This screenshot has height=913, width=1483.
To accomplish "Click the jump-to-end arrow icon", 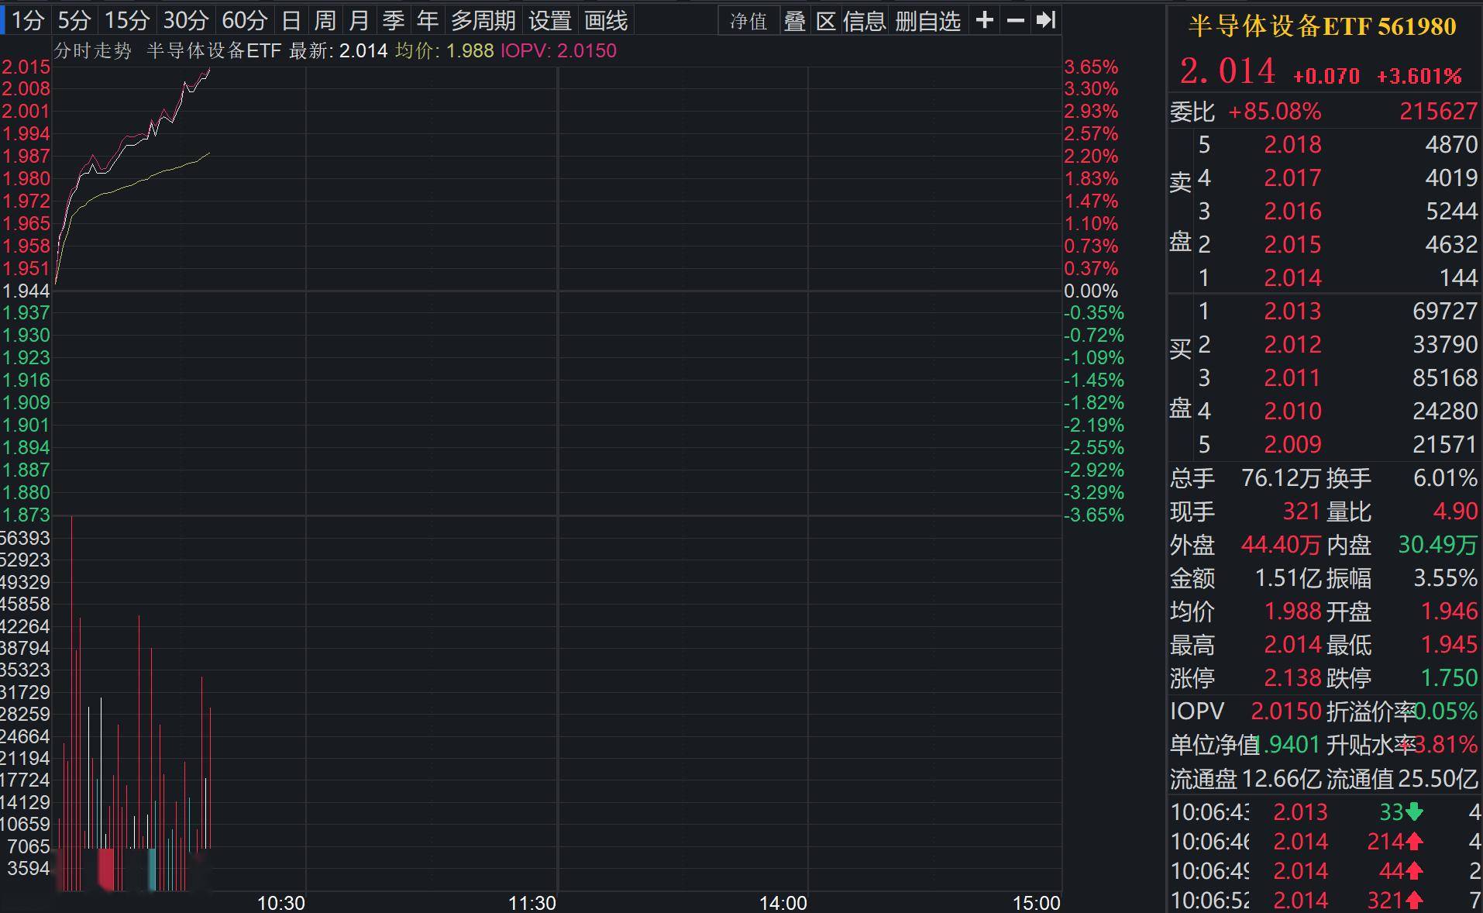I will point(1045,20).
